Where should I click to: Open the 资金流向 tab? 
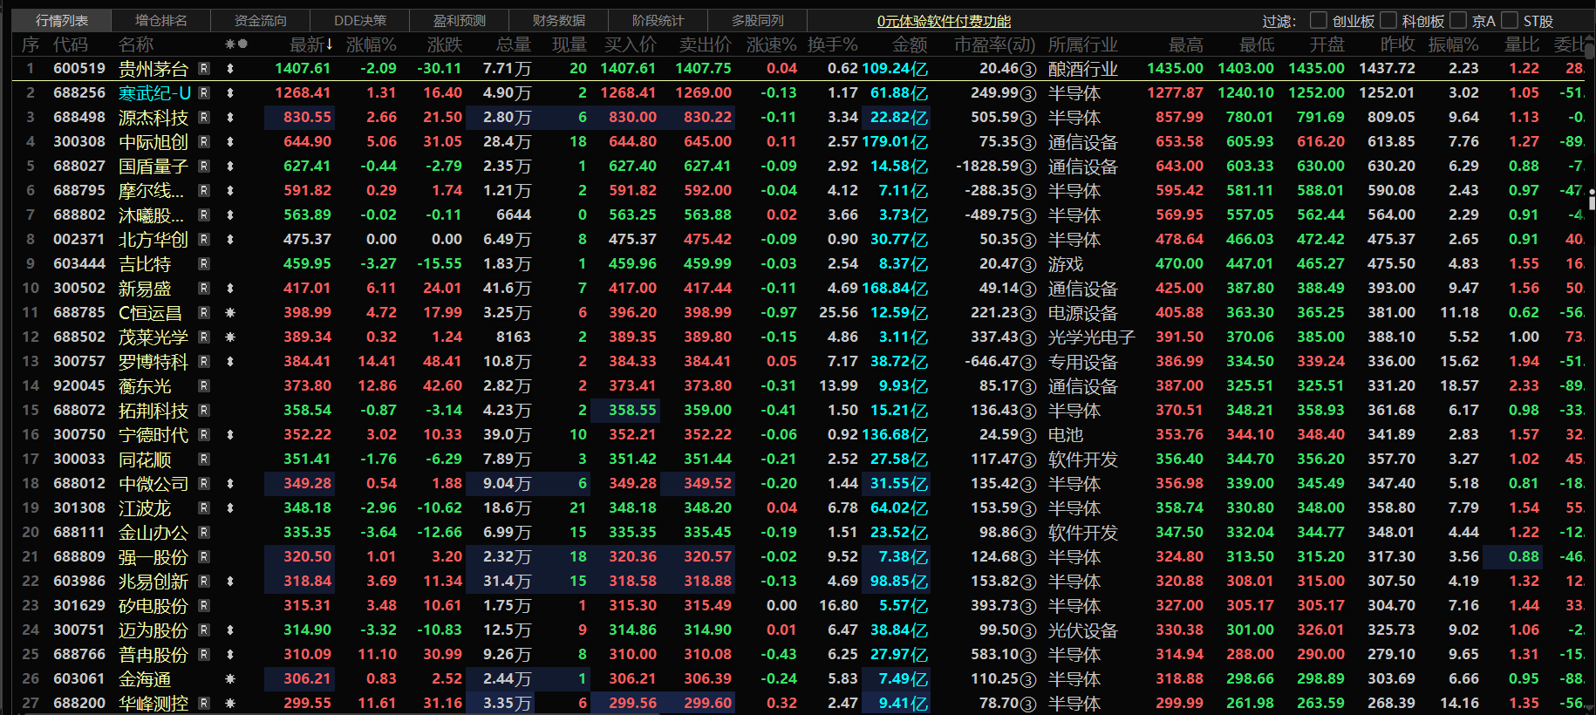(x=261, y=20)
